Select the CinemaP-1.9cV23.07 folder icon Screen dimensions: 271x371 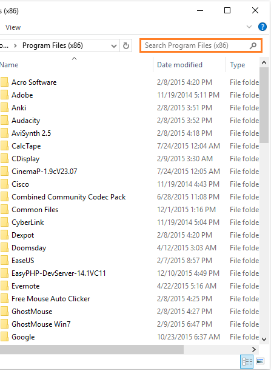(4, 172)
